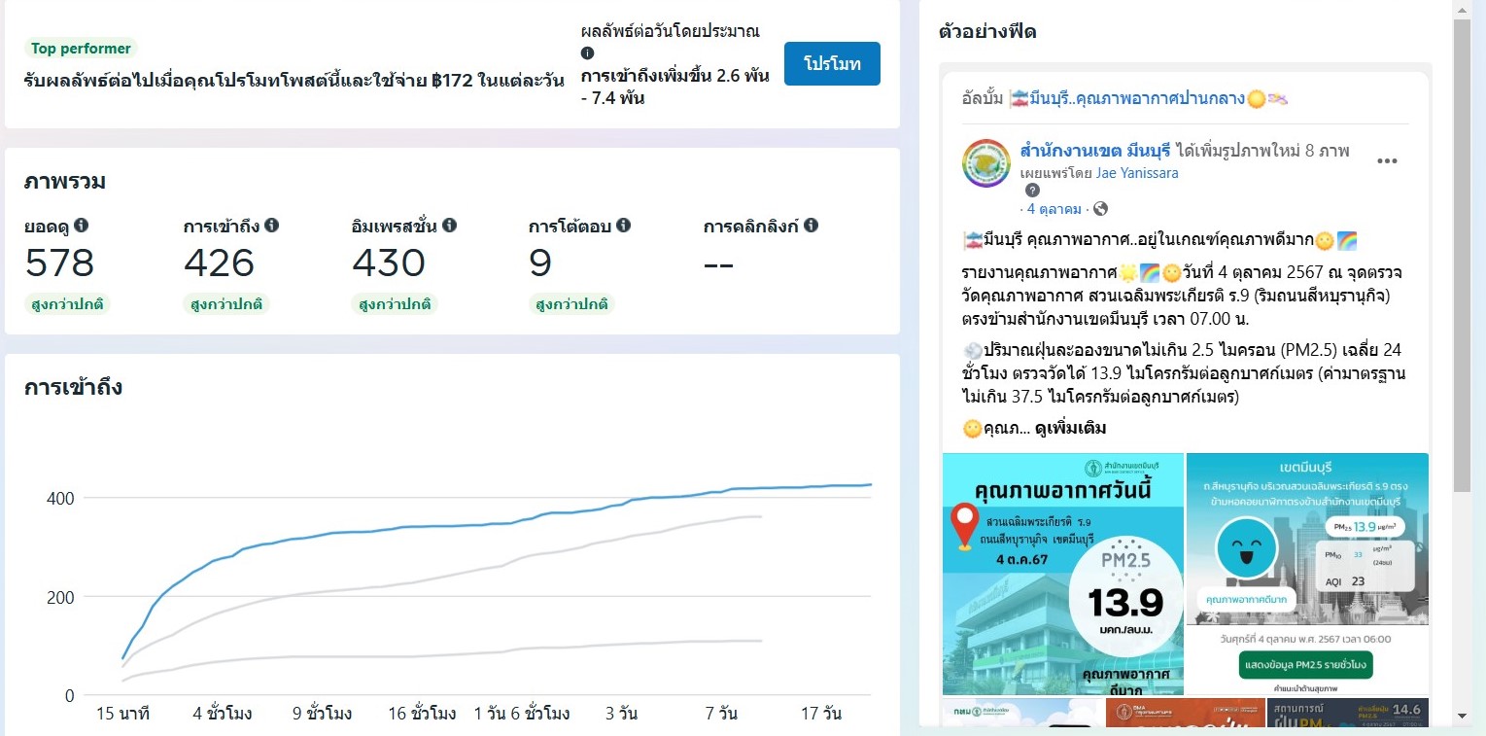Screen dimensions: 1486x736
Task: Click the globe public-audience icon
Action: click(1100, 209)
